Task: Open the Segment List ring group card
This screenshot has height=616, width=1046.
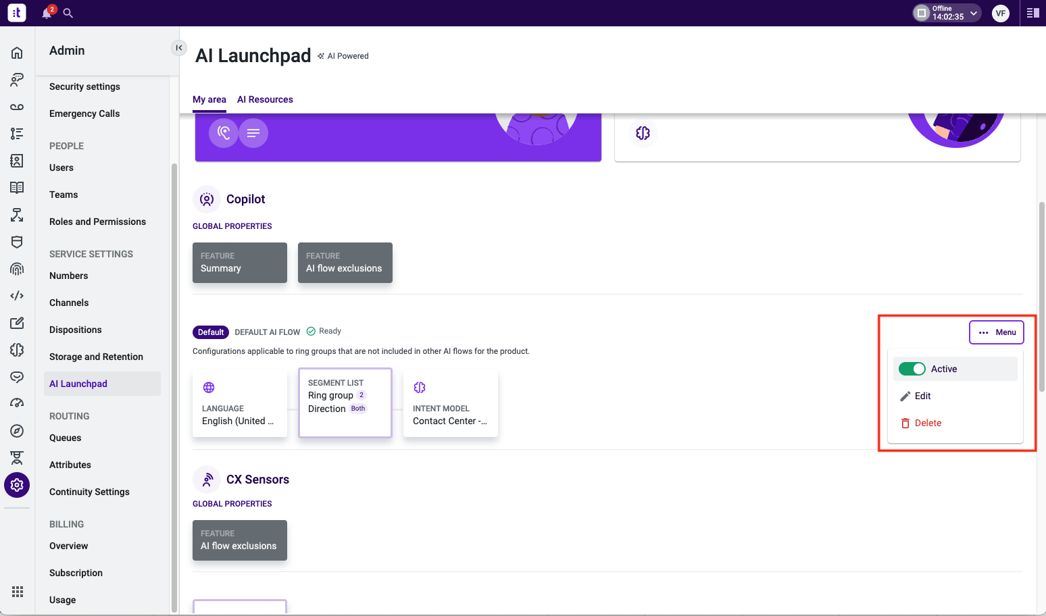Action: [x=345, y=403]
